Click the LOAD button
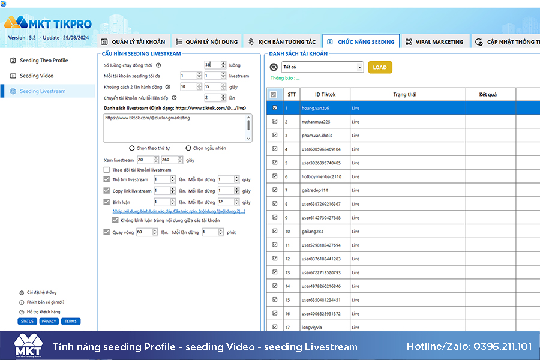 click(380, 67)
